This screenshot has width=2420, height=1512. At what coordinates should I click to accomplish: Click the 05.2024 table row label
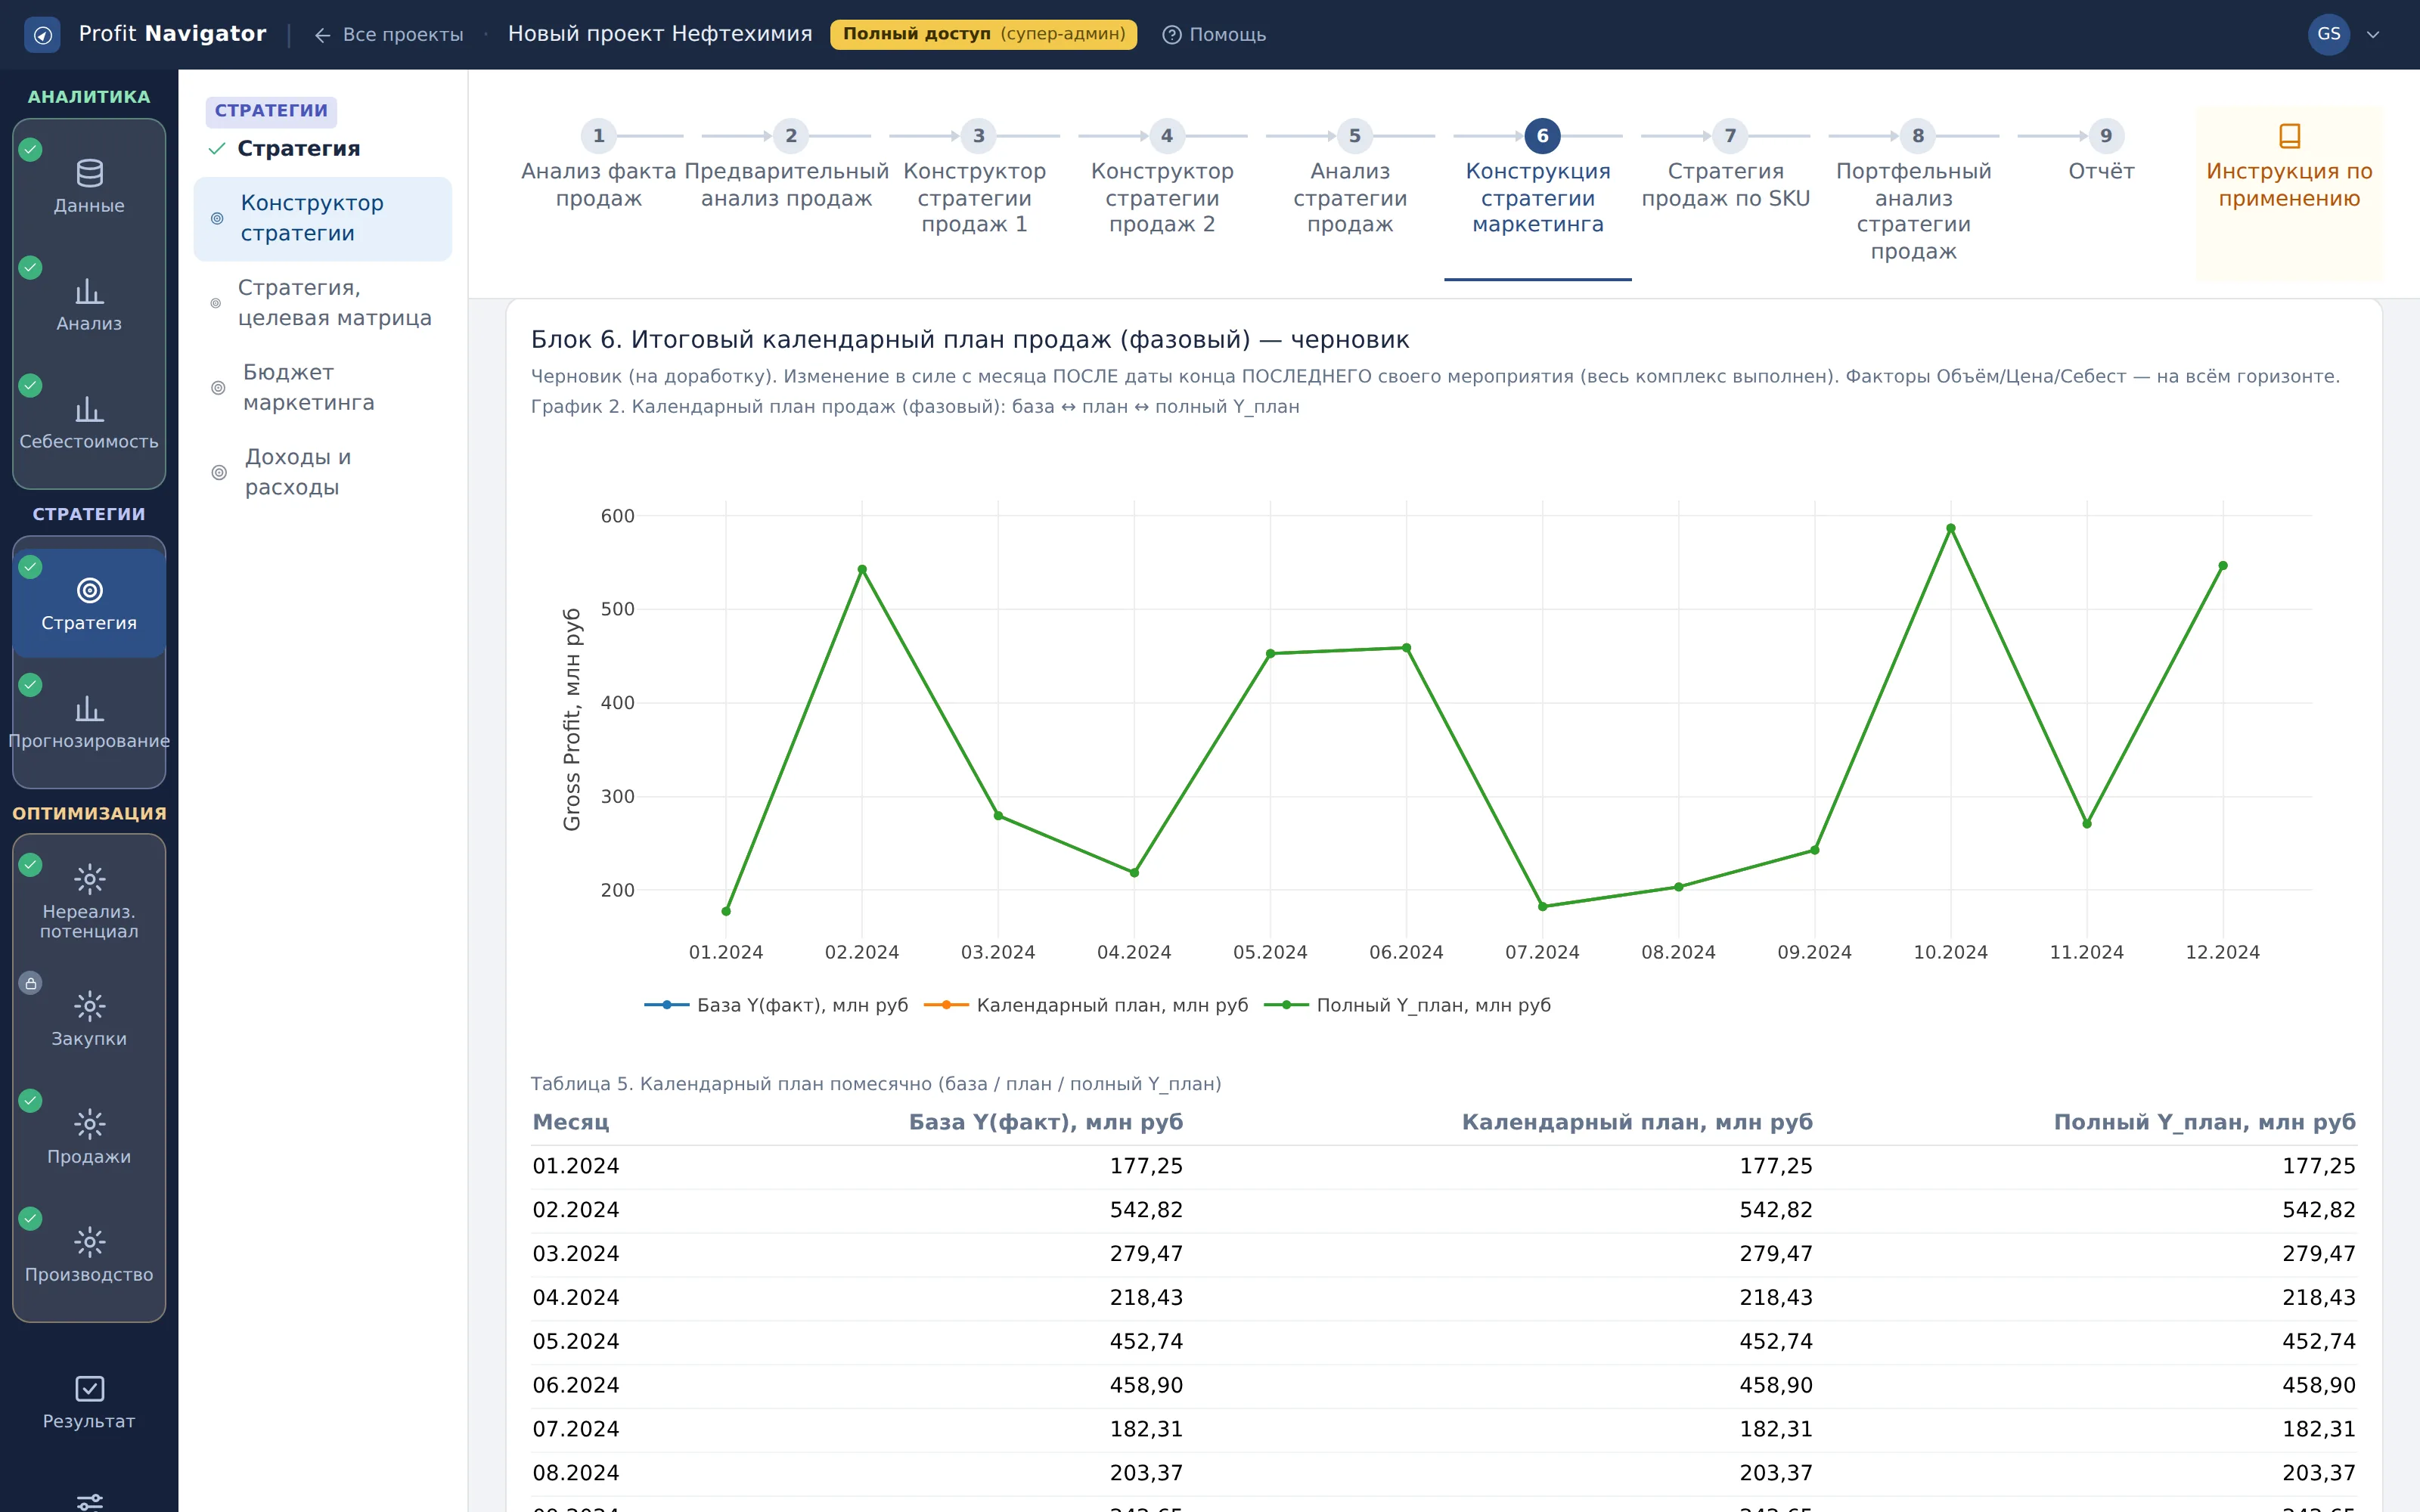[576, 1341]
